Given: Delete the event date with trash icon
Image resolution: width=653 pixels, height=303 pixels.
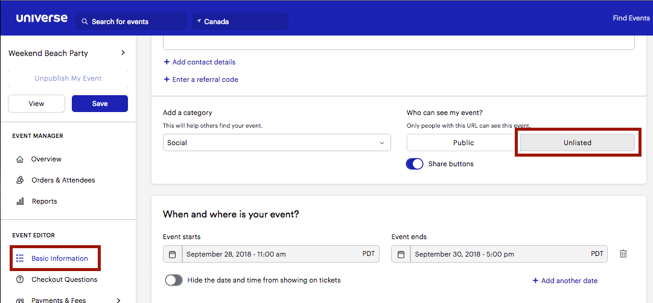Looking at the screenshot, I should click(x=623, y=254).
